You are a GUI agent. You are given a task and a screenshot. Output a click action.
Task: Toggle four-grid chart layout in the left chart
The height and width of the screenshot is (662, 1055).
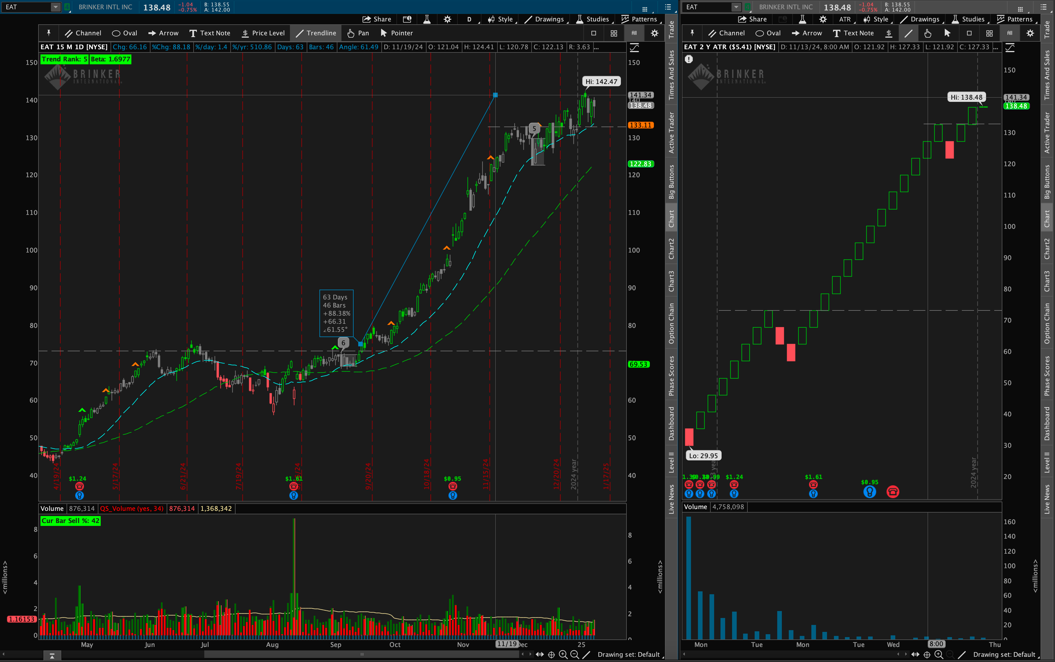[614, 33]
